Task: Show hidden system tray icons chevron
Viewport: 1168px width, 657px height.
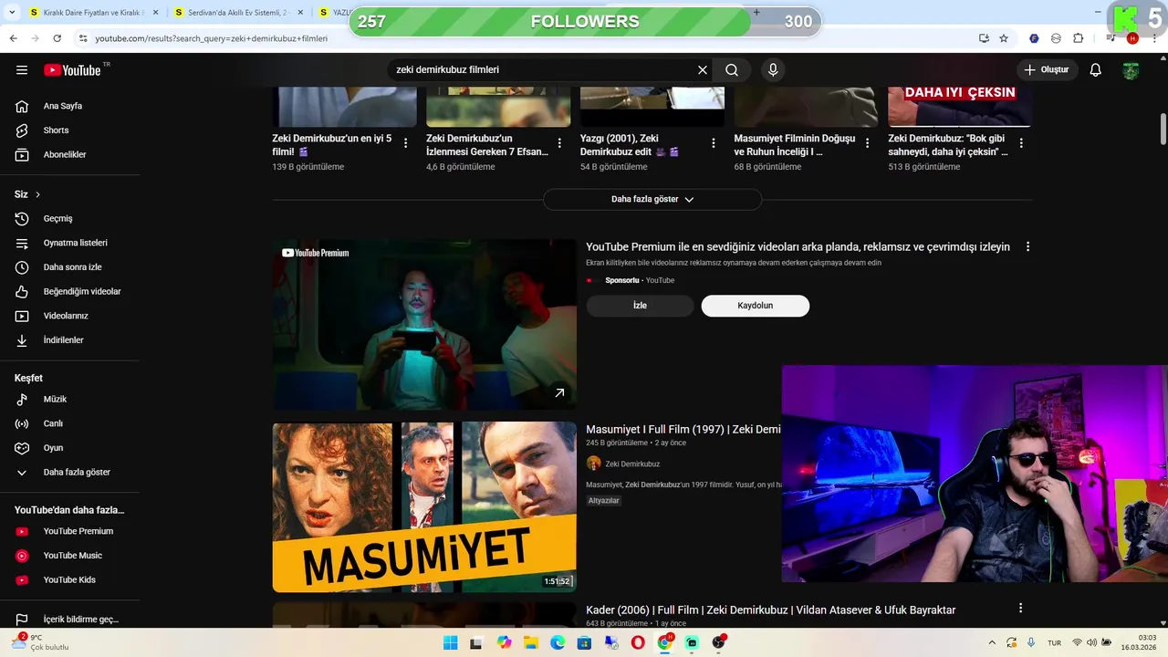Action: [x=992, y=643]
